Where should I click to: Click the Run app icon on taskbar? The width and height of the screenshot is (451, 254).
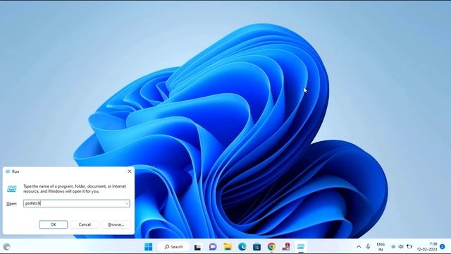coord(301,246)
